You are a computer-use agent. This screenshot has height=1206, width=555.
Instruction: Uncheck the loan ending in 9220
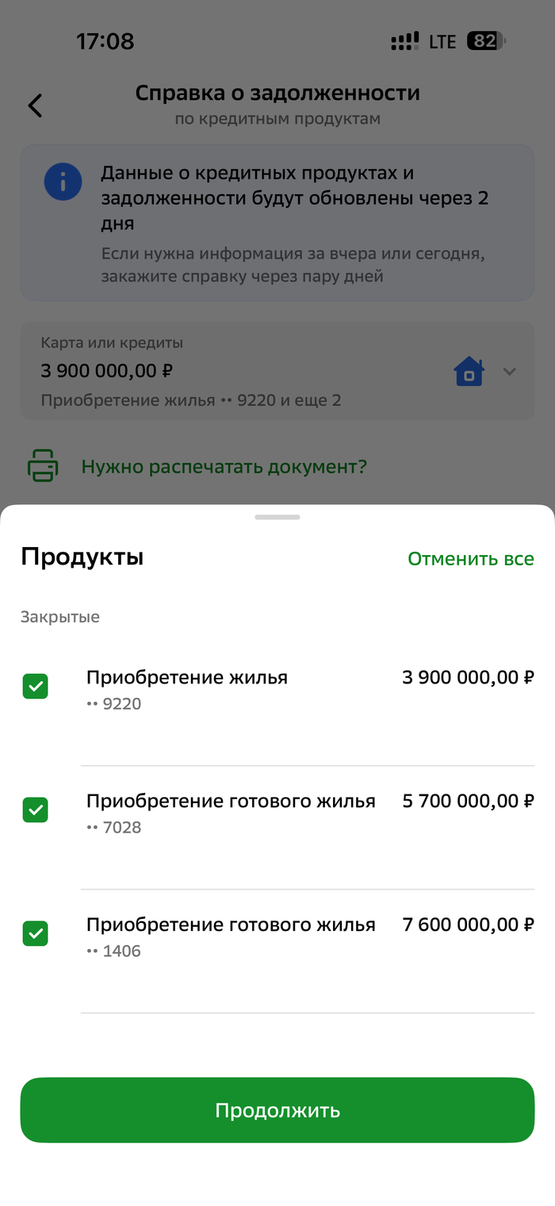(x=36, y=687)
